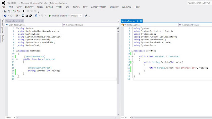Switch to the IService1.cs tab
The image size is (212, 119).
pos(11,21)
